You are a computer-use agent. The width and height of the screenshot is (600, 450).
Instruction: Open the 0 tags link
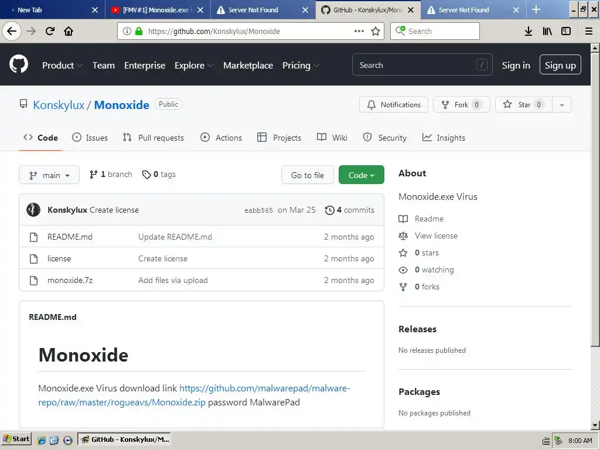159,175
